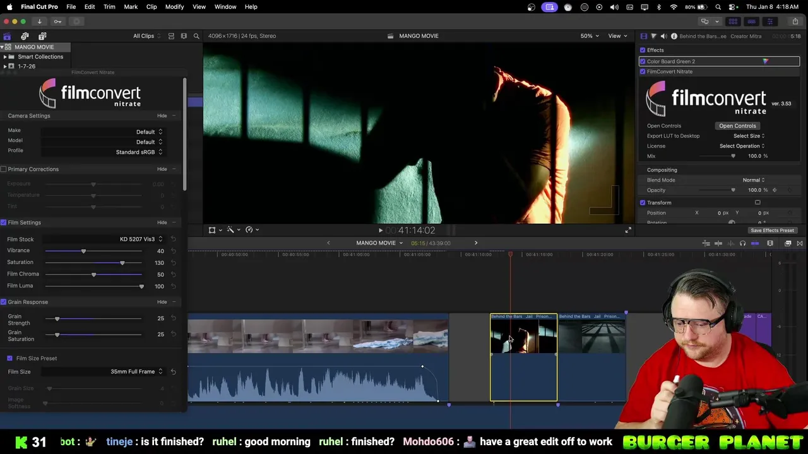Viewport: 808px width, 454px height.
Task: Open the Import Media arrow button
Action: [x=39, y=21]
